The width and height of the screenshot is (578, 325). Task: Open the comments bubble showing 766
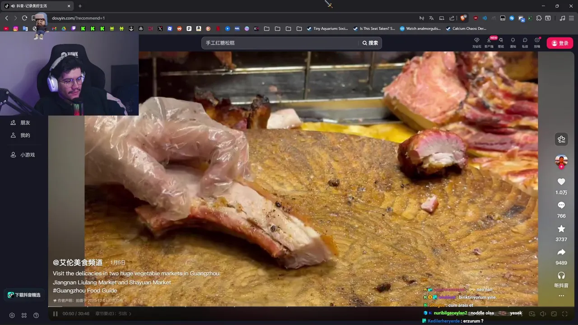click(561, 205)
